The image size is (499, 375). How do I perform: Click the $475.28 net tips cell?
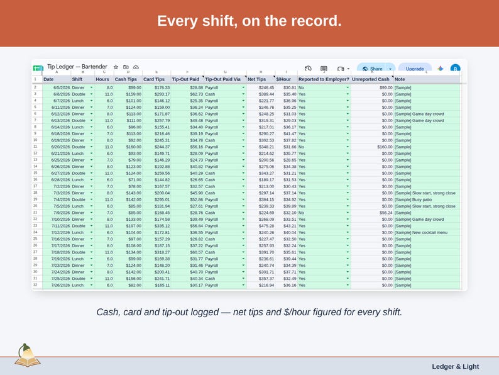pyautogui.click(x=261, y=226)
